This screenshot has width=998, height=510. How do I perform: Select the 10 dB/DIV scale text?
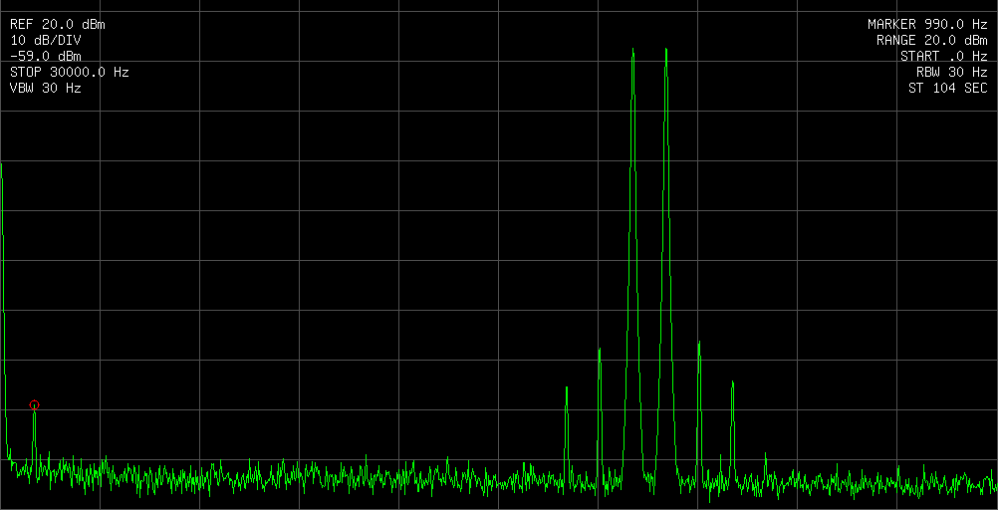[x=46, y=41]
